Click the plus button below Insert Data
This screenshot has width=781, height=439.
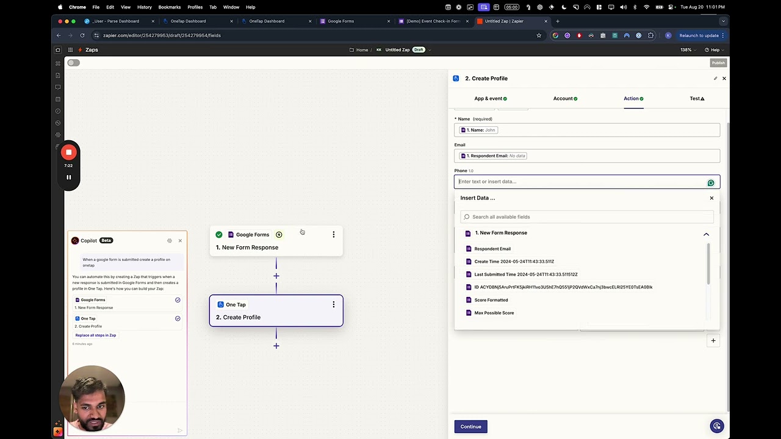pos(713,341)
